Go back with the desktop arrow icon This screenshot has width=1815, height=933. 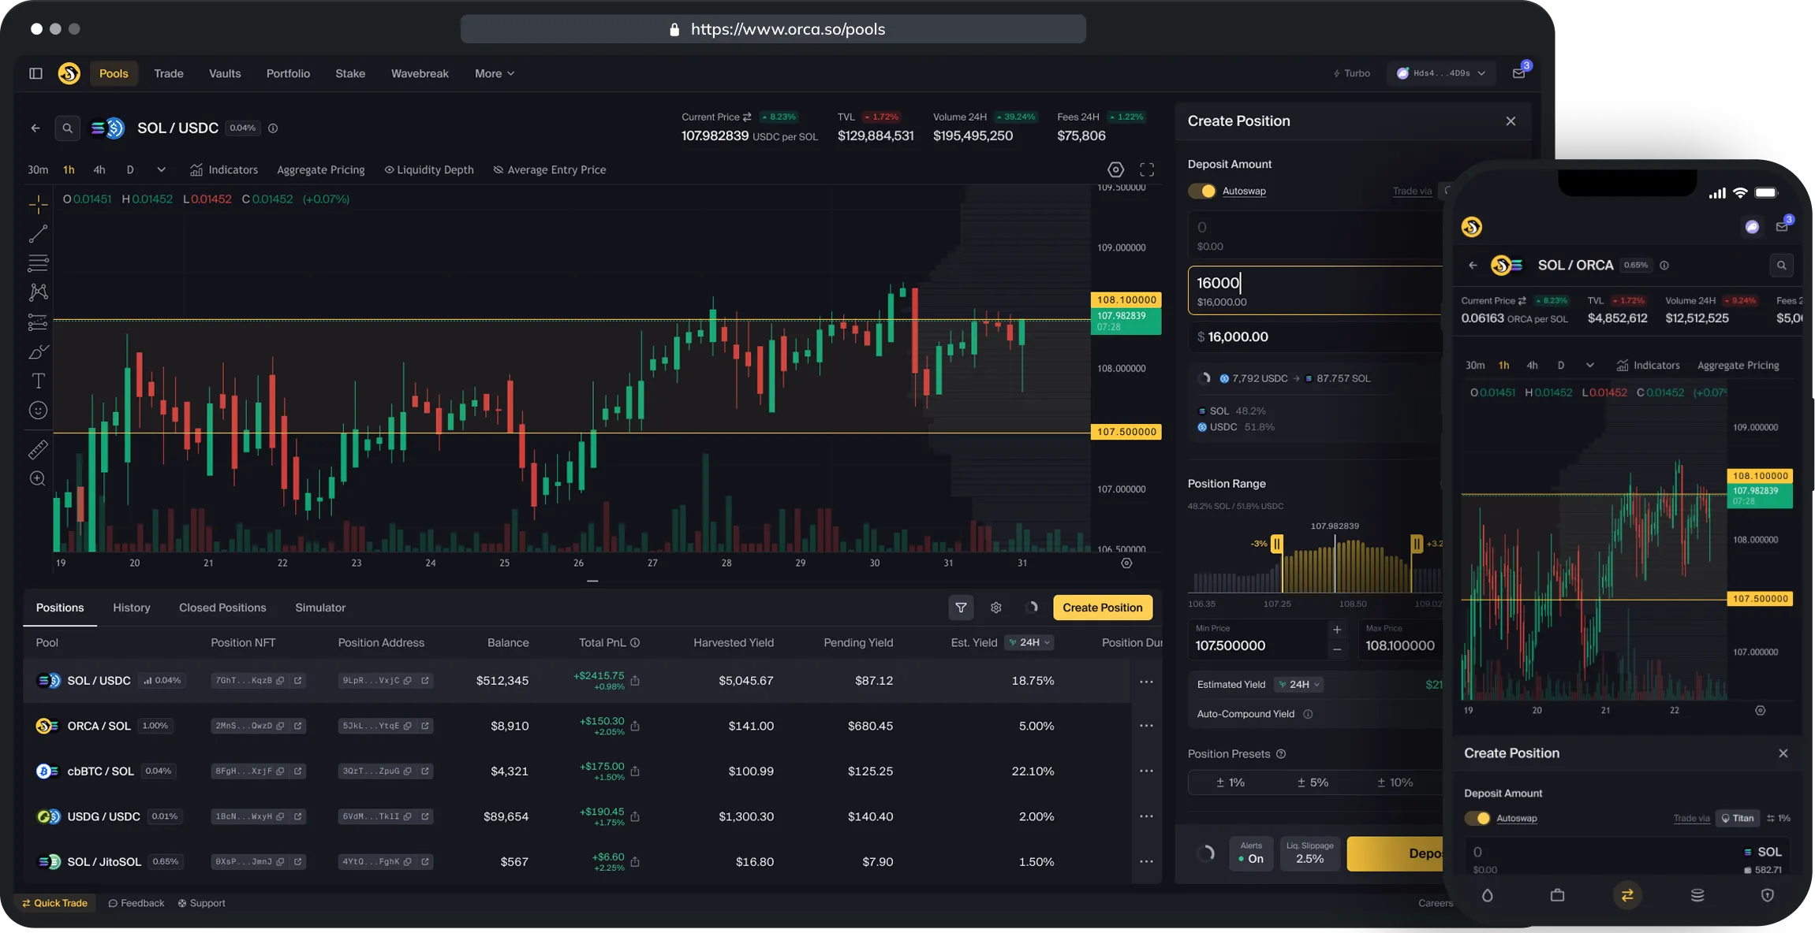click(x=35, y=128)
